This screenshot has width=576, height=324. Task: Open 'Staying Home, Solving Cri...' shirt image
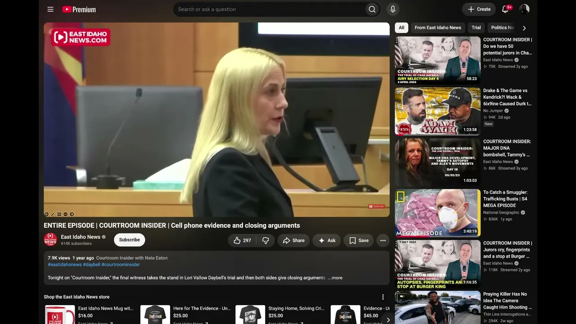coord(250,315)
